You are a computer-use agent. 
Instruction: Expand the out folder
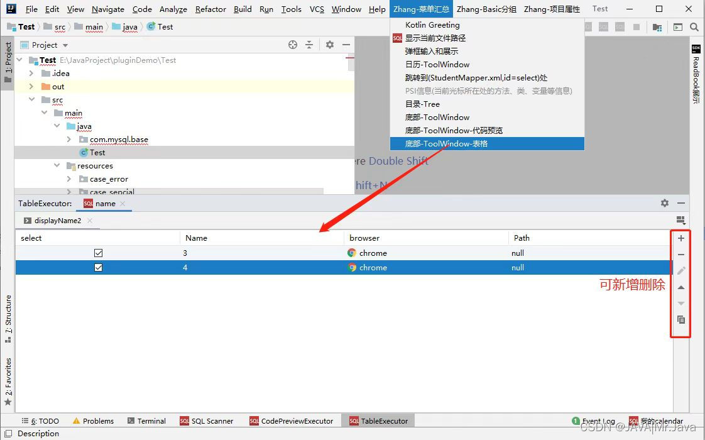click(x=31, y=86)
